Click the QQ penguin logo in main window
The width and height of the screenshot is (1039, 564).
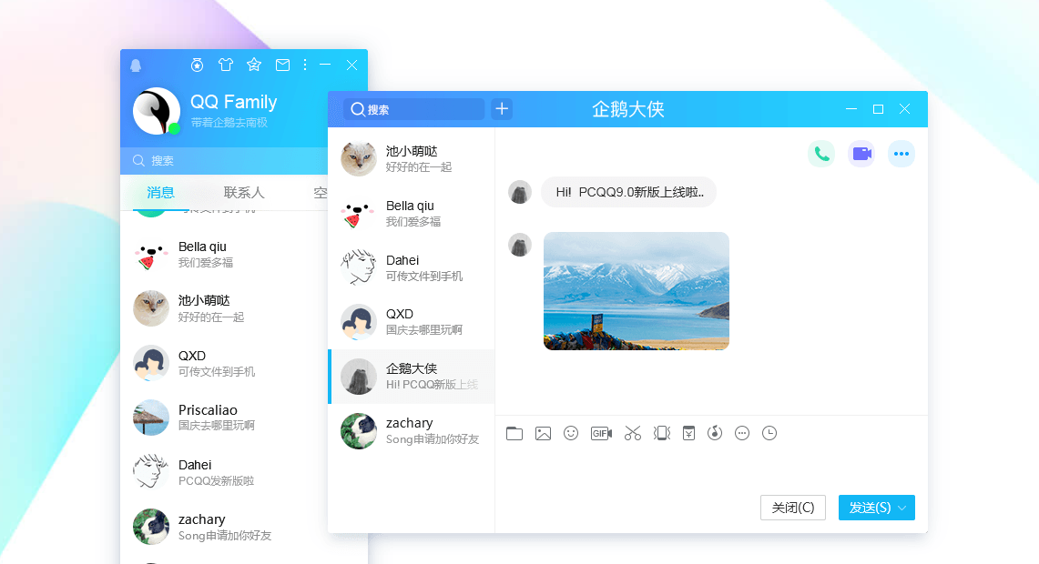point(136,65)
